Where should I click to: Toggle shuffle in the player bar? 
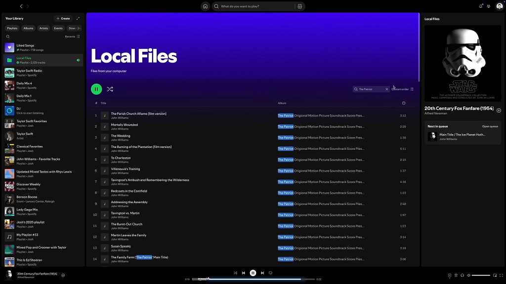235,273
